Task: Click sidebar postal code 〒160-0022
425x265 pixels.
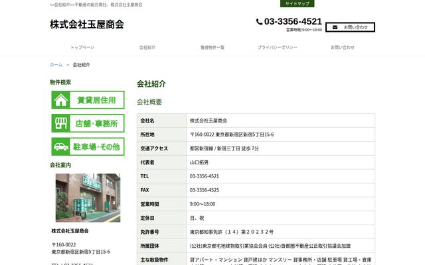Action: click(x=64, y=244)
